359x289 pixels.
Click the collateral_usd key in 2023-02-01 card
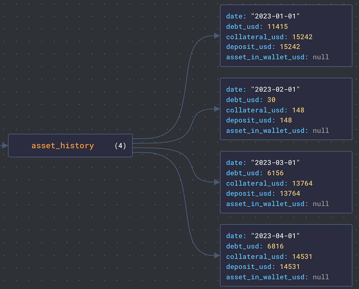[x=257, y=110]
